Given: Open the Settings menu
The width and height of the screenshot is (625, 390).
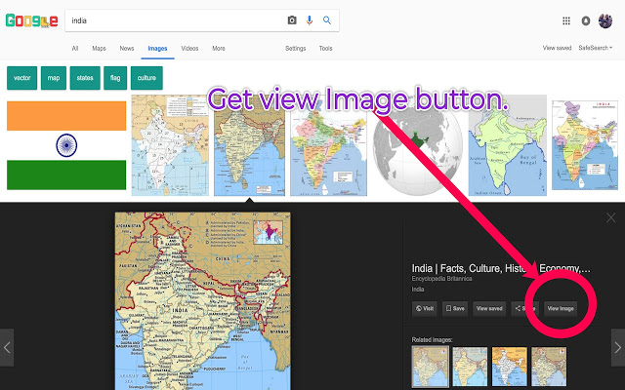Looking at the screenshot, I should 295,48.
